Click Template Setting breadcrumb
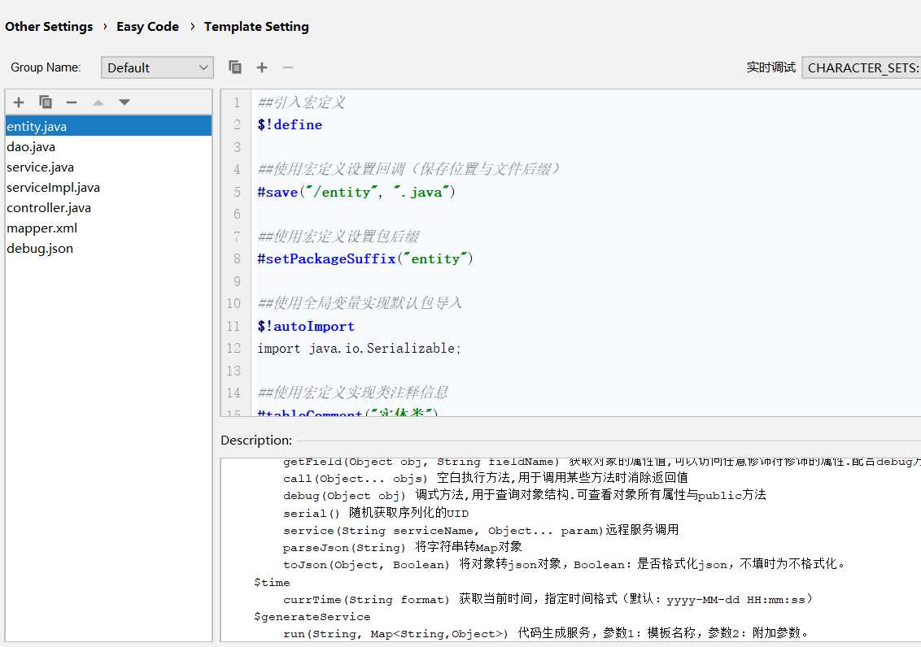Screen dimensions: 921x647 [x=256, y=26]
